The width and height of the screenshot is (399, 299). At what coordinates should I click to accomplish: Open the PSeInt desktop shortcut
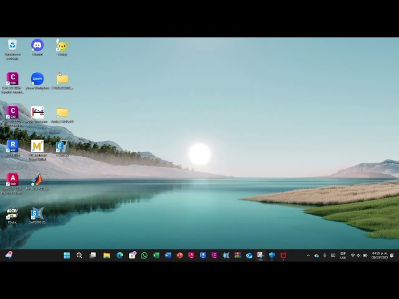pos(12,216)
